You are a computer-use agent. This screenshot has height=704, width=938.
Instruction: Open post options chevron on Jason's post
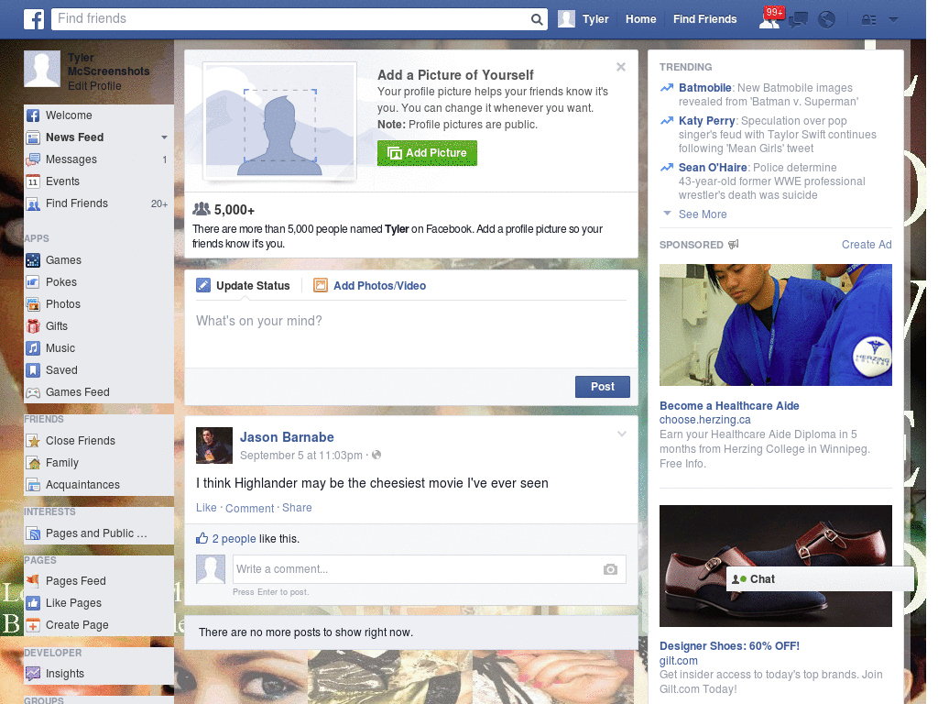click(x=622, y=434)
